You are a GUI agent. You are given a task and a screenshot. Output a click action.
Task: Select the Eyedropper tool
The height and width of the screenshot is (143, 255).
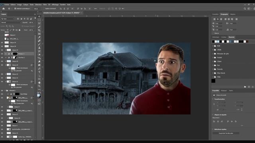[39, 37]
